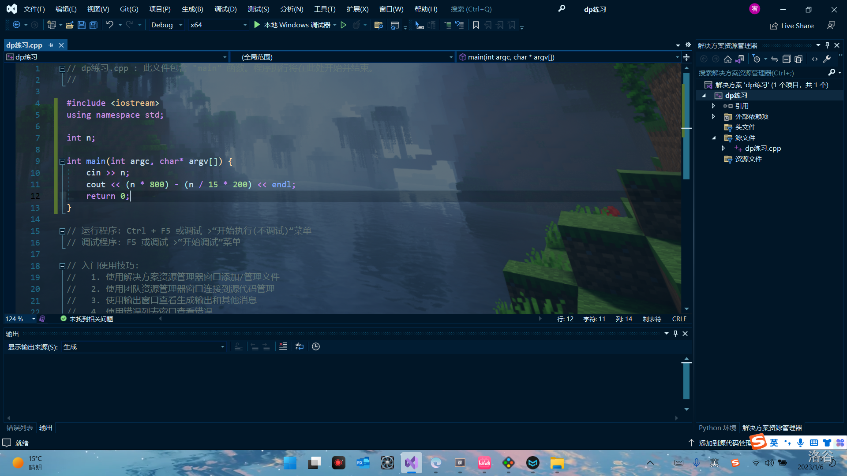Start the Local Windows Debugger
The image size is (847, 476).
292,25
